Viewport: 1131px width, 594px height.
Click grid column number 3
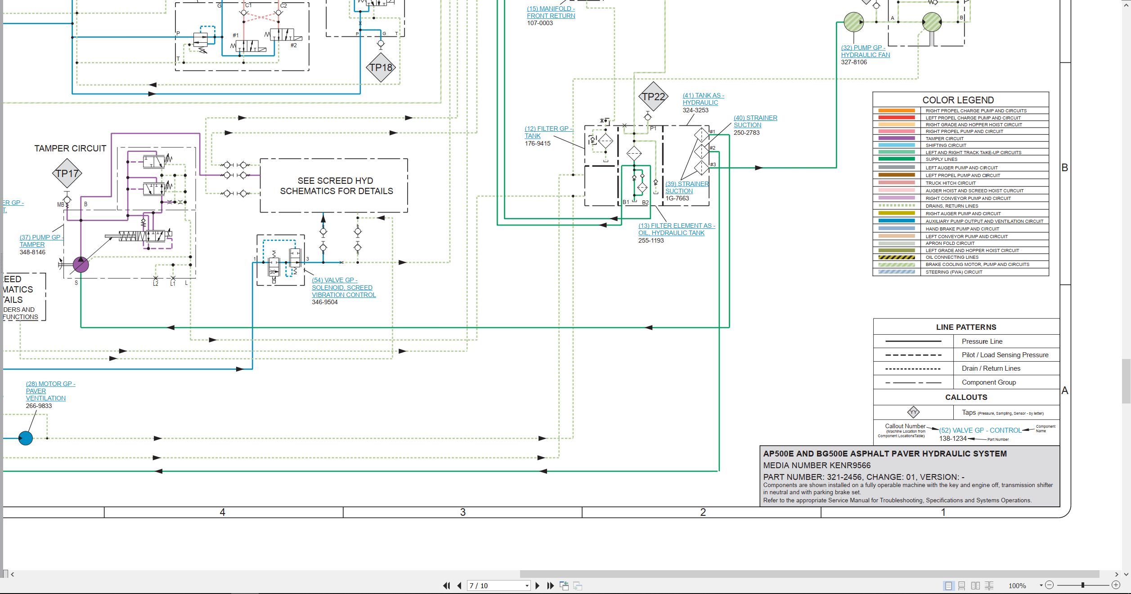click(x=462, y=512)
